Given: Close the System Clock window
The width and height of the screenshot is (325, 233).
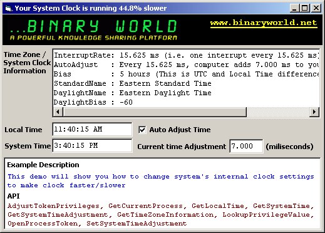Looking at the screenshot, I should tap(316, 8).
